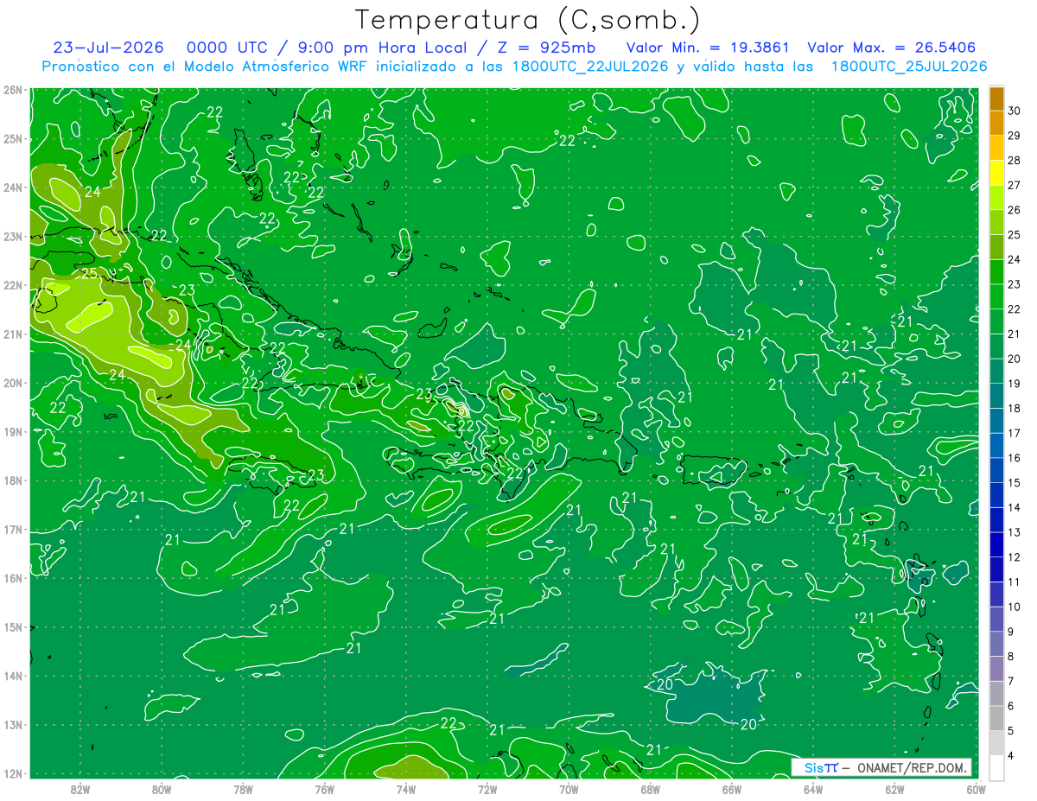Click the "0000 UTC" time text

coord(227,48)
